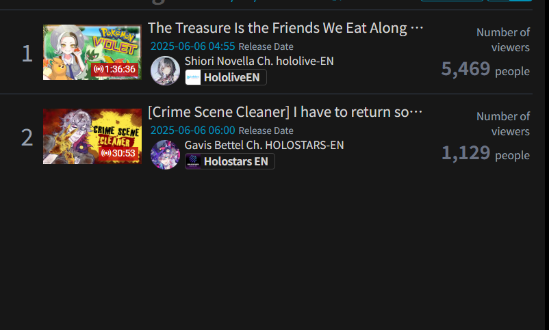
Task: Open the [Crime Scene Cleaner] stream title
Action: [x=285, y=112]
